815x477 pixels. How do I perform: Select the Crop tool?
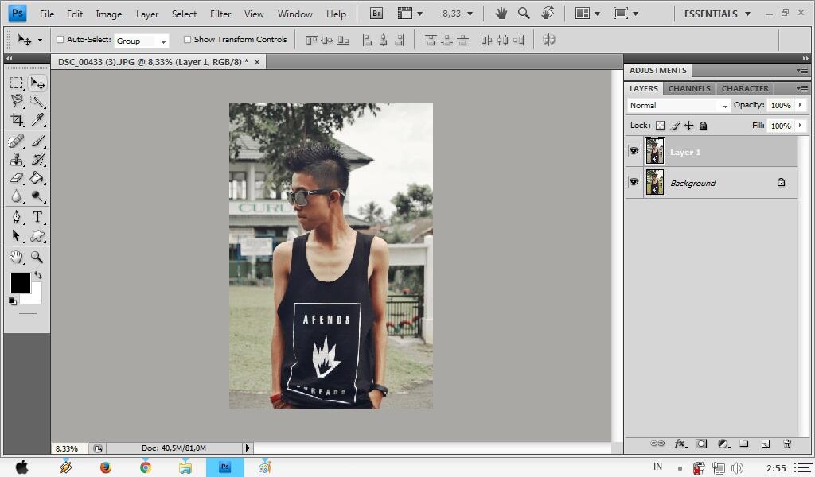click(x=17, y=119)
